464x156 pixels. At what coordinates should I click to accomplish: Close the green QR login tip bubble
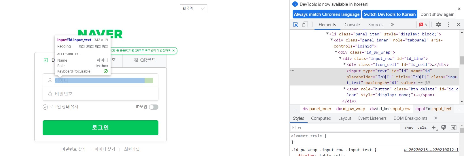point(173,51)
